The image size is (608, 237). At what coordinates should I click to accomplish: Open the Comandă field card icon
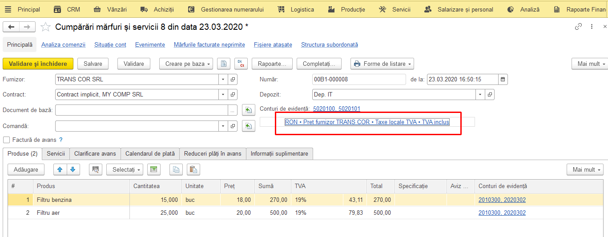(x=233, y=126)
